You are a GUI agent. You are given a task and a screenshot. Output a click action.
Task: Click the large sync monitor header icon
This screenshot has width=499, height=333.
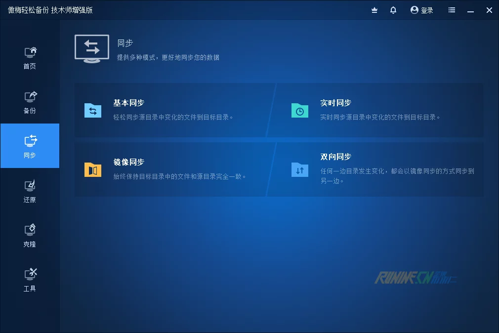[x=92, y=48]
